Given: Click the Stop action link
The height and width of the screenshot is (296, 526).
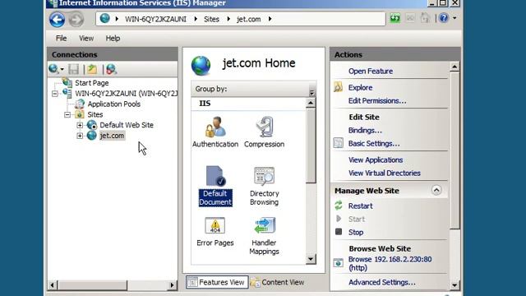Looking at the screenshot, I should tap(356, 232).
